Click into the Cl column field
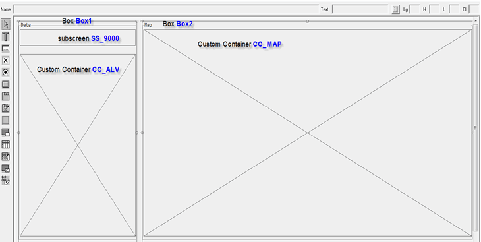The height and width of the screenshot is (242, 481). pos(474,9)
